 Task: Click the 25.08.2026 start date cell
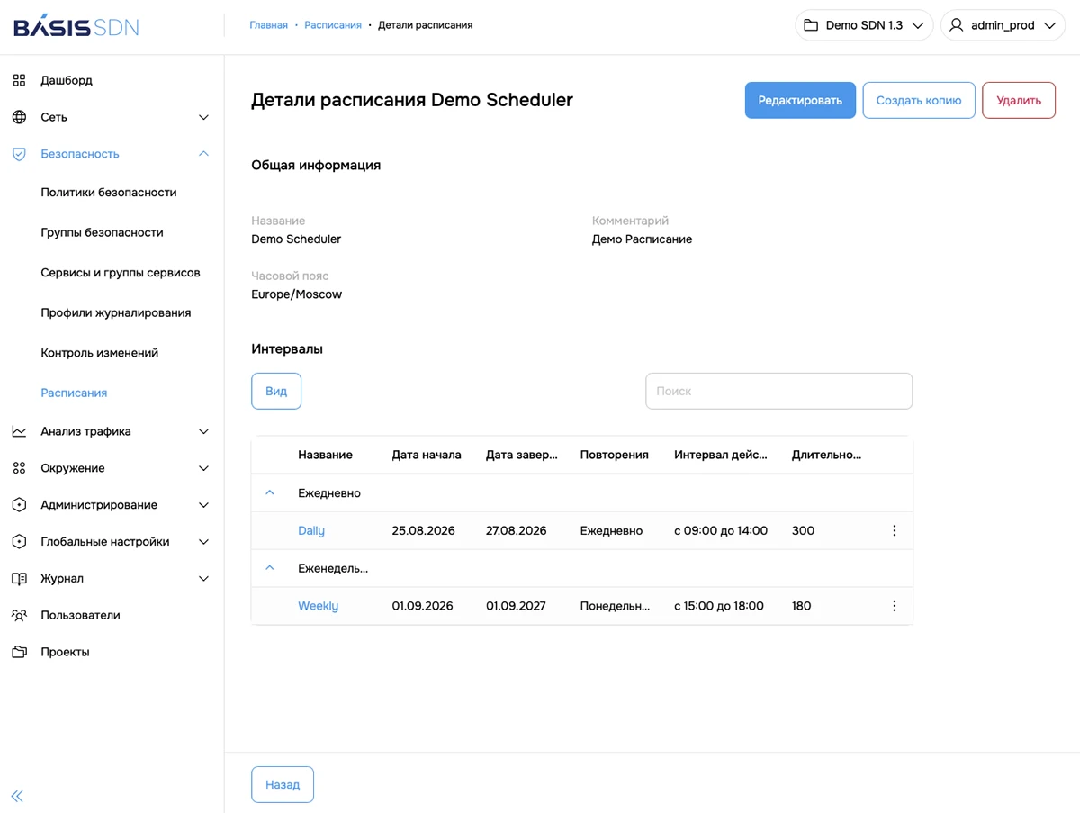click(x=424, y=530)
